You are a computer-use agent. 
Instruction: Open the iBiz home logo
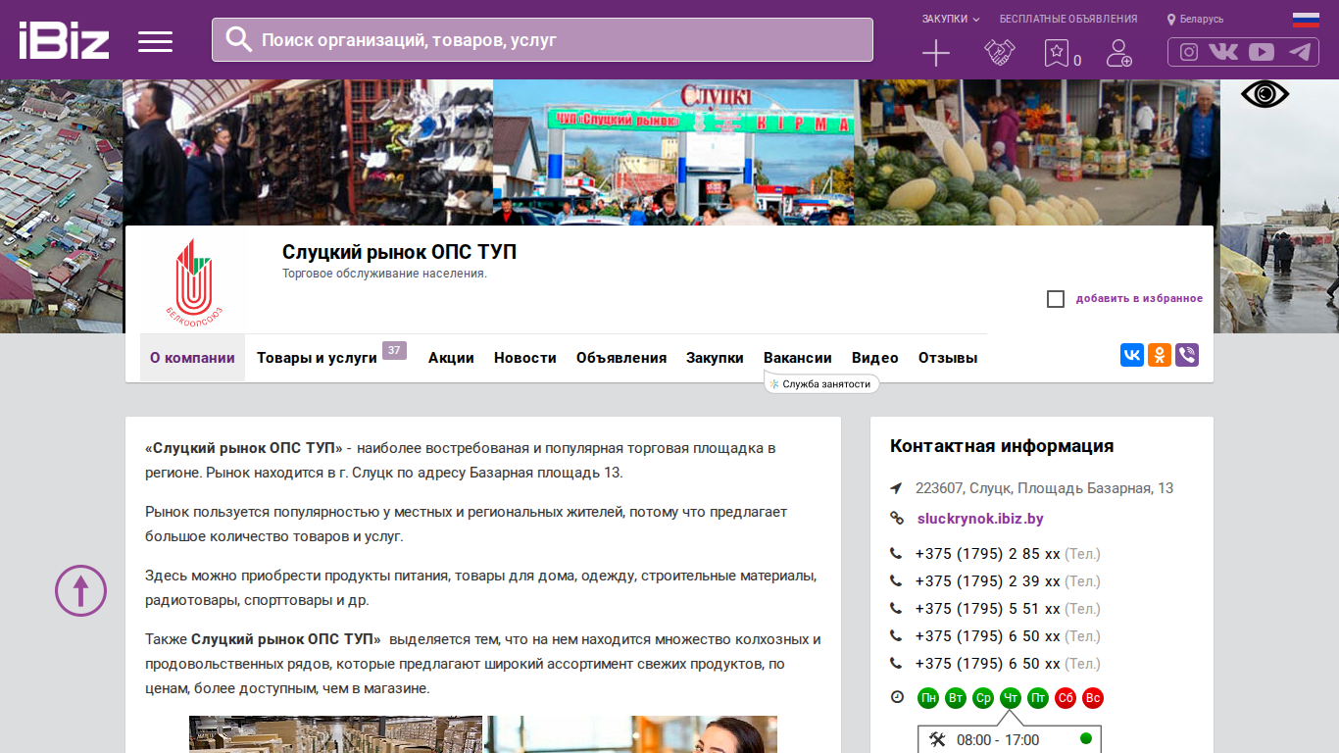[x=64, y=40]
